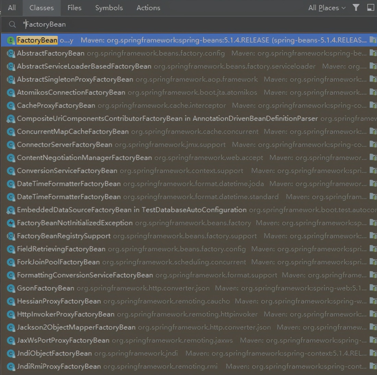Click abstract class icon of AbstractFactoryBean

pyautogui.click(x=11, y=53)
